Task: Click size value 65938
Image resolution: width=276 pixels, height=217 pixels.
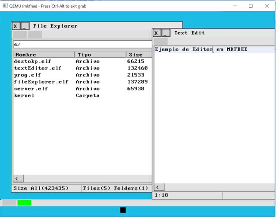Action: click(135, 89)
